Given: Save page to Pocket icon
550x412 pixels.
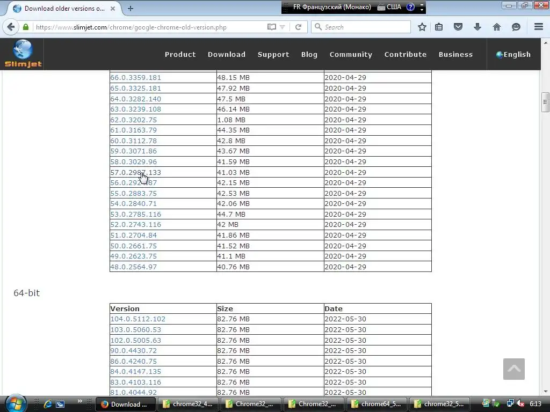Looking at the screenshot, I should pos(458,27).
